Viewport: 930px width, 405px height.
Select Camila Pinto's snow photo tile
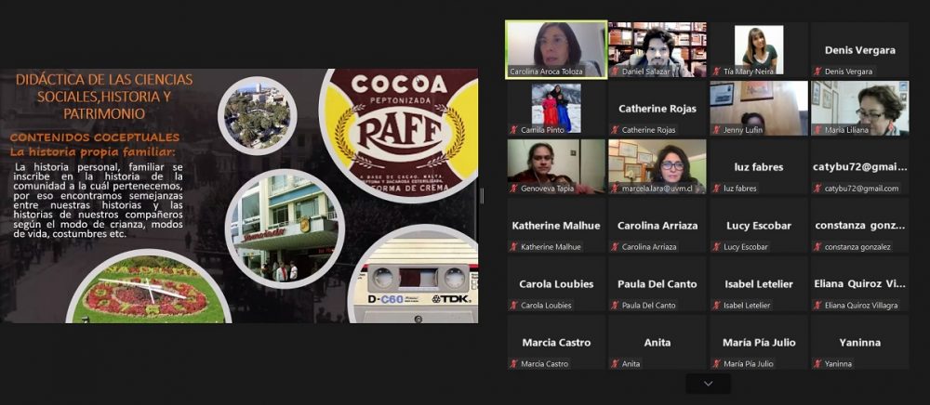pyautogui.click(x=556, y=109)
